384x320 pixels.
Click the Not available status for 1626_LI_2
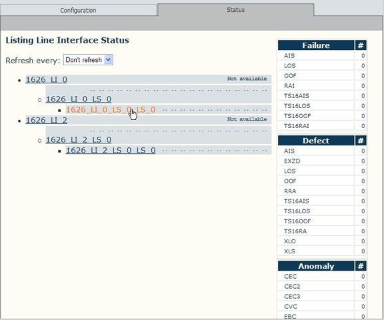pyautogui.click(x=247, y=119)
